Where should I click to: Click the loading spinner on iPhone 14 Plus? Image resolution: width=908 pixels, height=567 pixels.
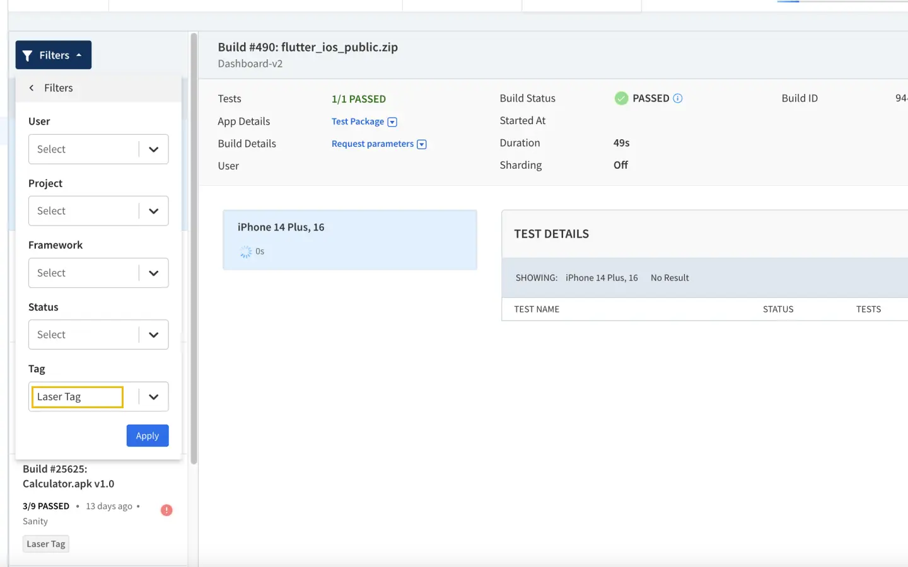245,252
